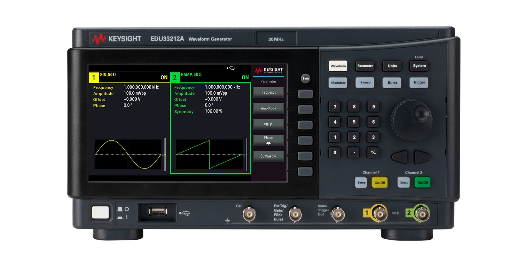Click channel 1 ON status indicator
The image size is (525, 266).
[x=164, y=77]
